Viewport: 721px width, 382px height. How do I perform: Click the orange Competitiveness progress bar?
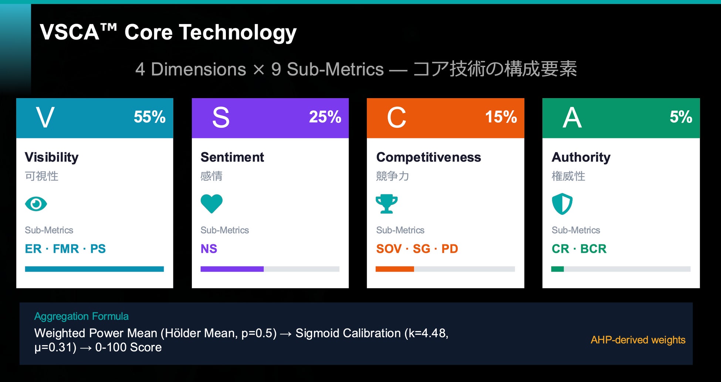click(395, 269)
